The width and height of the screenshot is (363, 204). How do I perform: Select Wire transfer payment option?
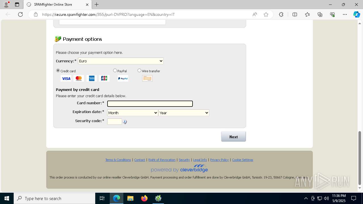coord(139,71)
